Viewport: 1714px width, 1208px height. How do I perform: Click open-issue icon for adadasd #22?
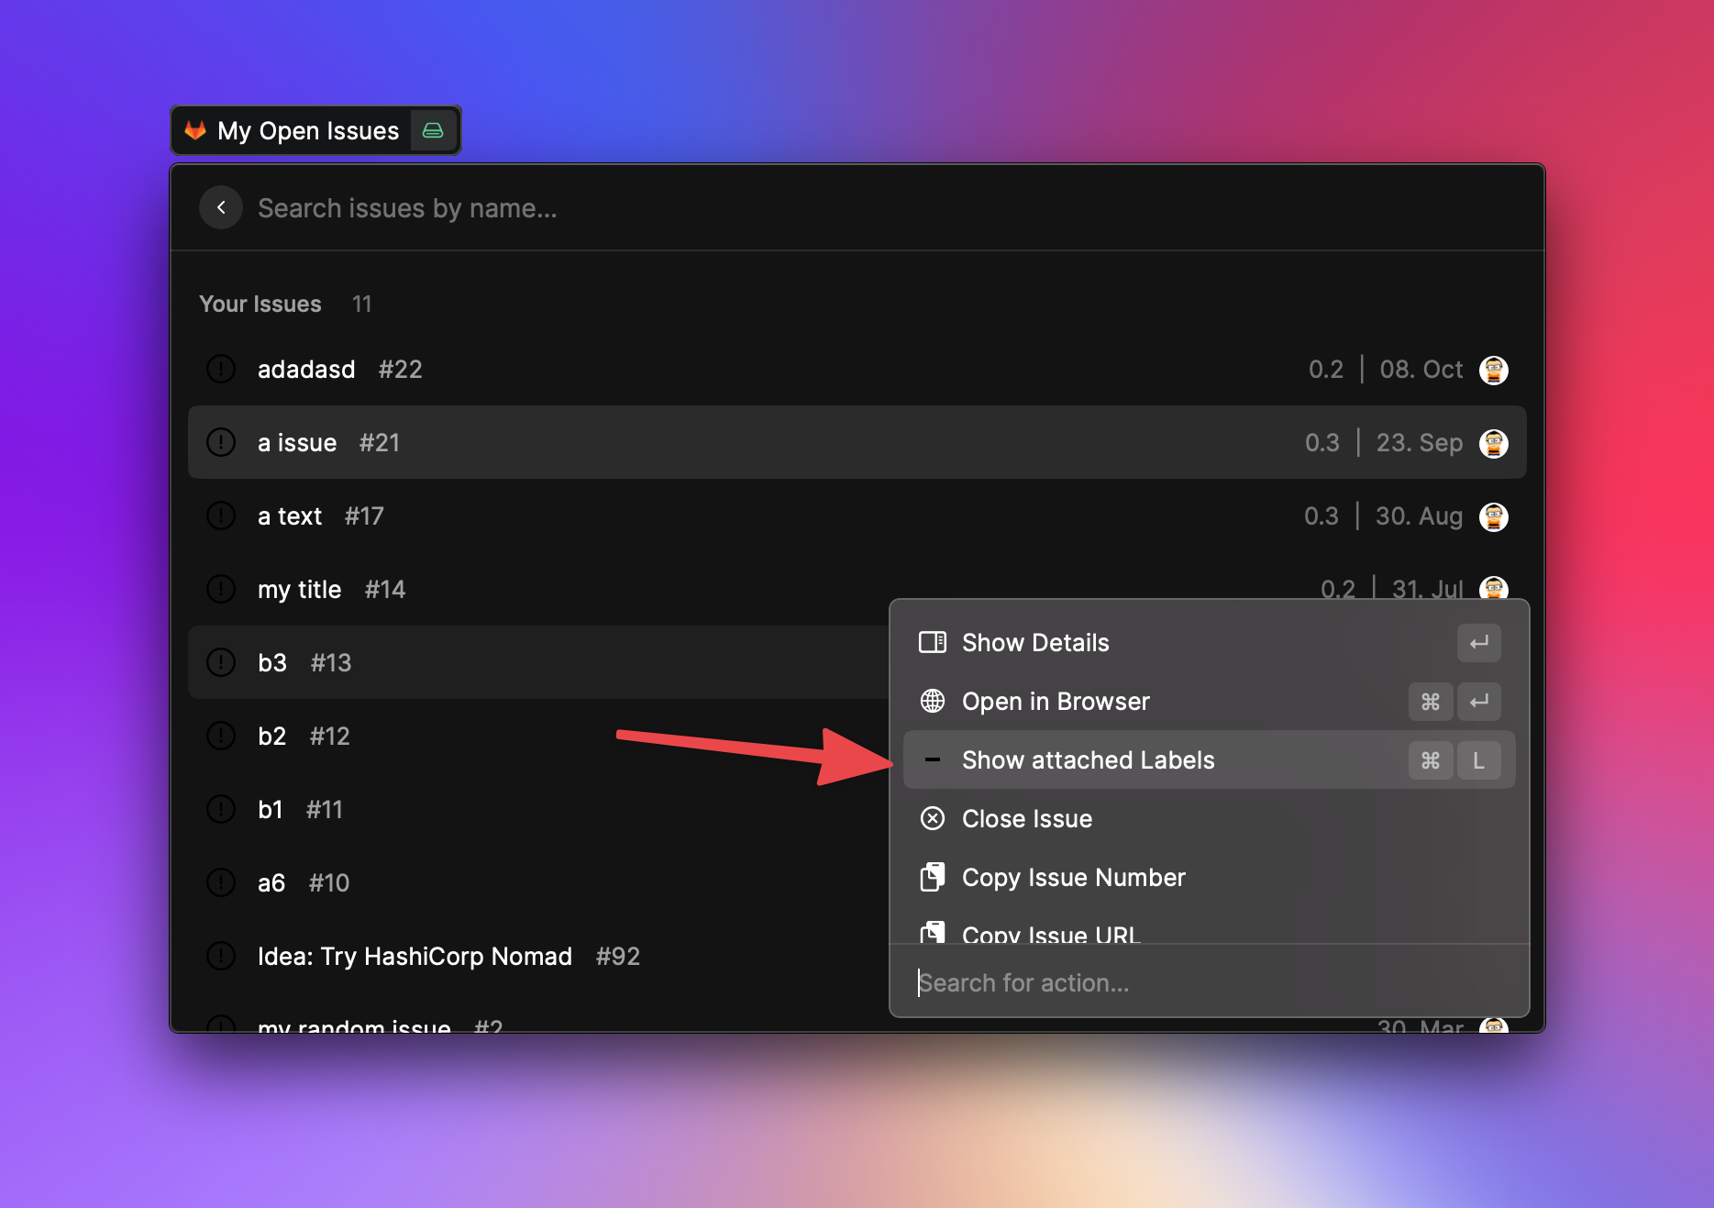coord(221,369)
